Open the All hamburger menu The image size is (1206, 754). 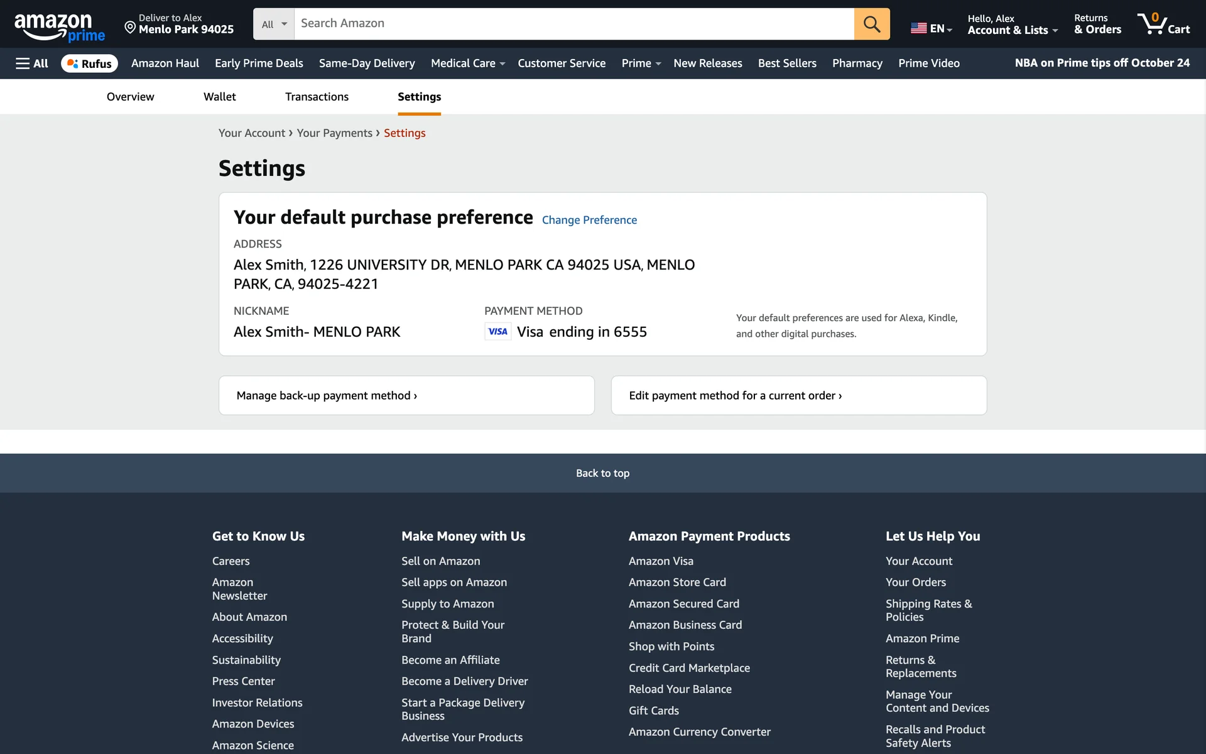pyautogui.click(x=31, y=63)
